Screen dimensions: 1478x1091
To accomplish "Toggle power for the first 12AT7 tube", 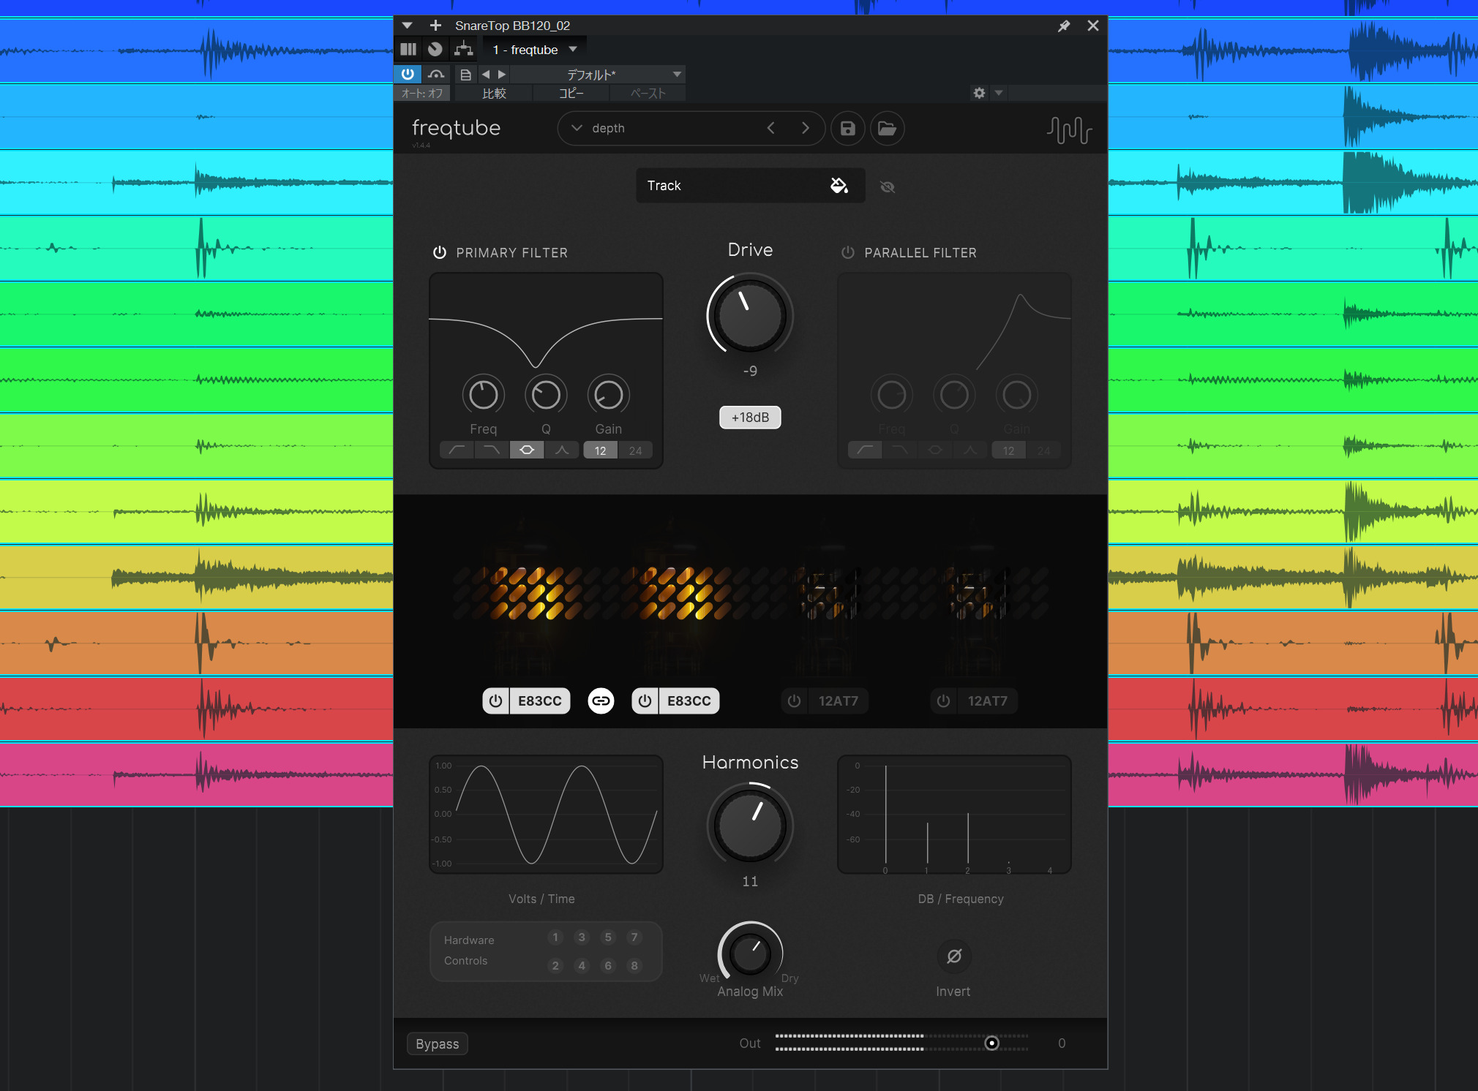I will pos(794,701).
